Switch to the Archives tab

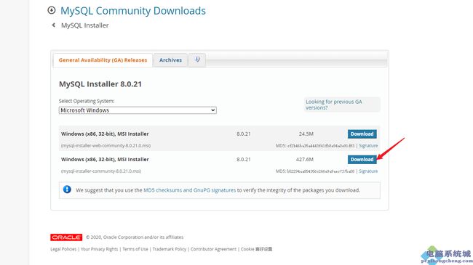coord(170,60)
